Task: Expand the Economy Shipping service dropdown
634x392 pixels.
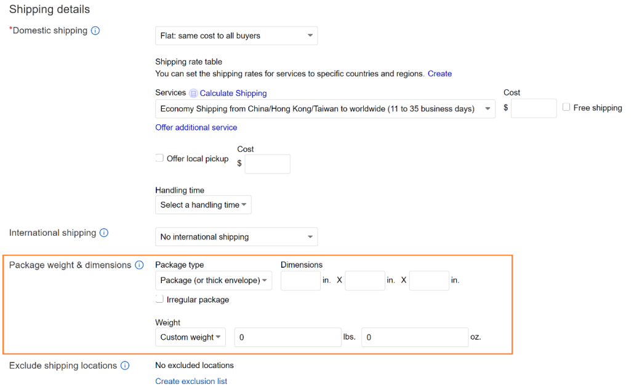Action: [324, 109]
